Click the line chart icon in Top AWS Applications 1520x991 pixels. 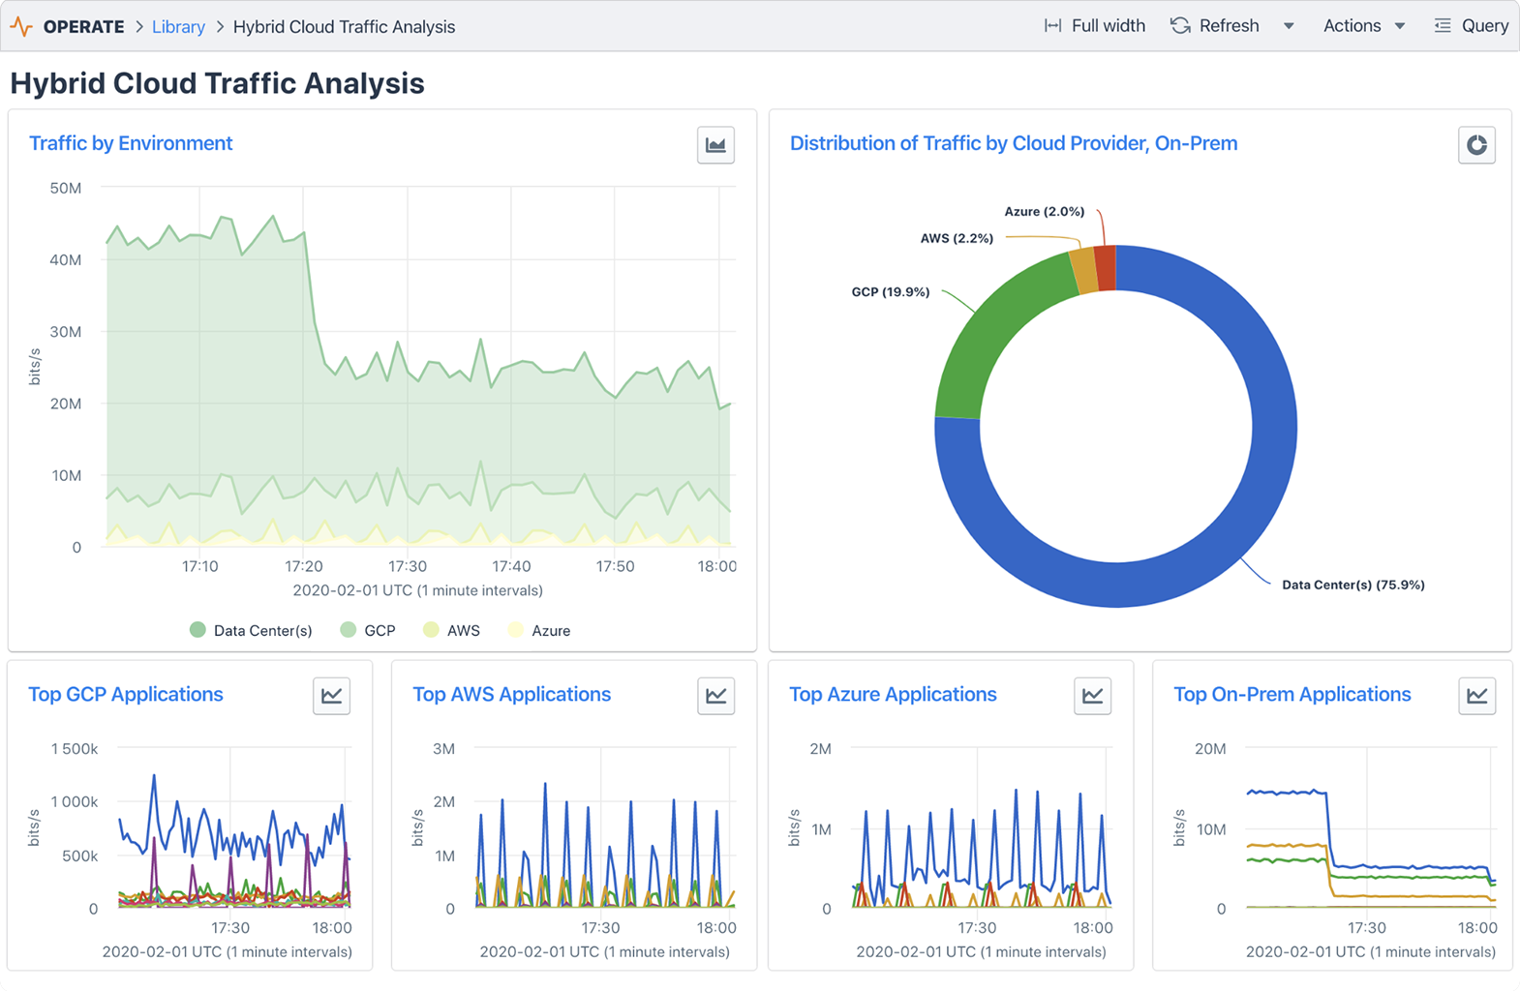(x=715, y=696)
